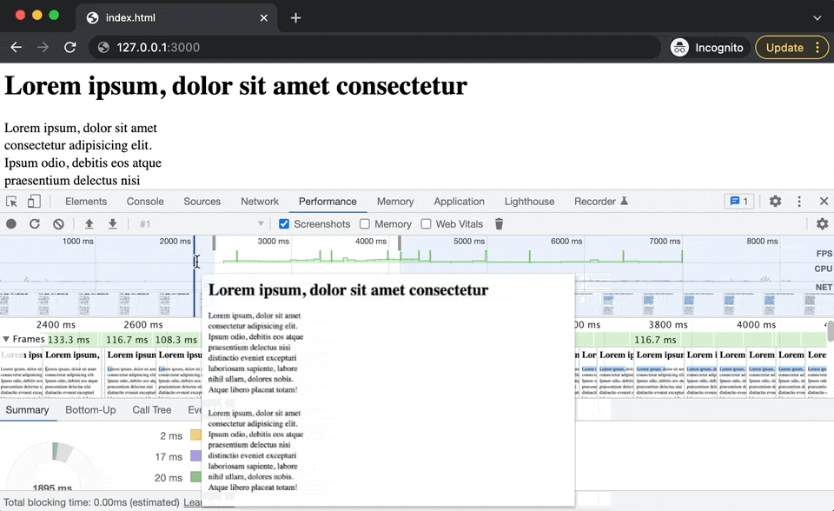This screenshot has width=834, height=511.
Task: Open the capture settings gear in the Performance toolbar
Action: (x=823, y=224)
